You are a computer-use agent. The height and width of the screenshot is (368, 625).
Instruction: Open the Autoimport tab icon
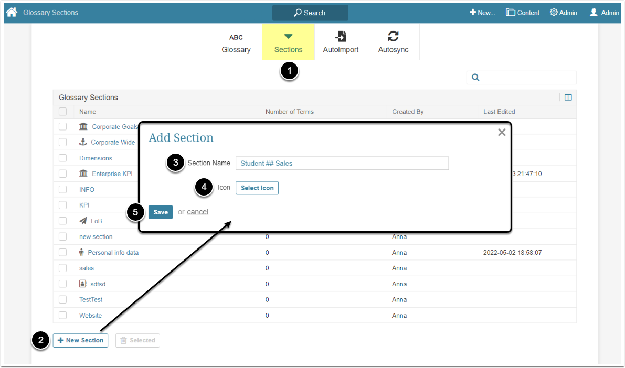(x=341, y=37)
